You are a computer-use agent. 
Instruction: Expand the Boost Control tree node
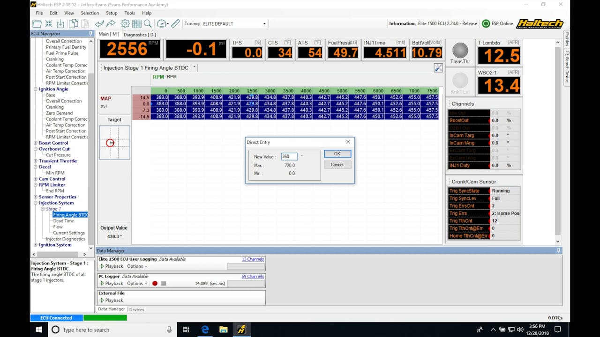pyautogui.click(x=36, y=143)
